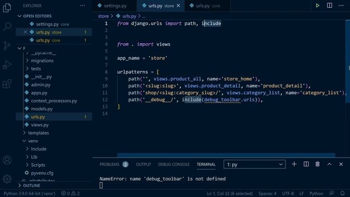Expand the Outline section
Screen dimensions: 350x197
[32, 186]
